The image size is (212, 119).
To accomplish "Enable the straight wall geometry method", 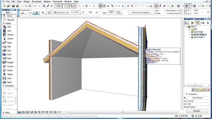I will pyautogui.click(x=77, y=13).
